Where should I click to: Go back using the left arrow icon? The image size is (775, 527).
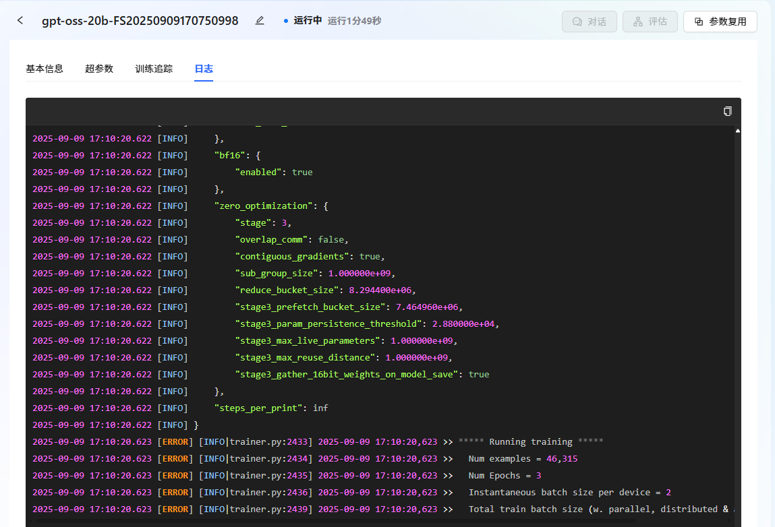(20, 21)
